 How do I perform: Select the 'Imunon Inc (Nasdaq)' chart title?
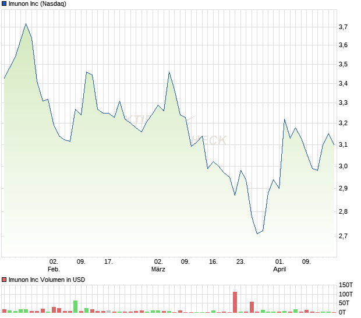(37, 3)
